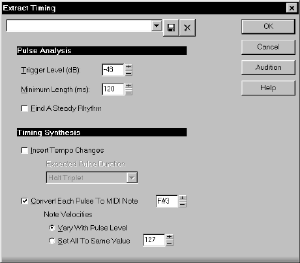Raise the MIDI note F#3 spinner
300x263 pixels.
point(183,198)
